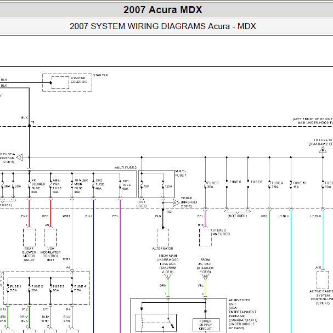Click the FUSE 8 30A label
Screen dimensions: 333x333
pyautogui.click(x=213, y=185)
